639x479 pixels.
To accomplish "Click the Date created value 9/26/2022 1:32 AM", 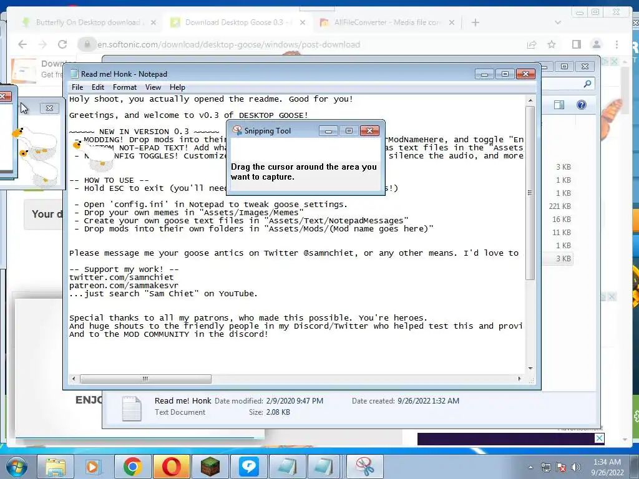I will pos(428,401).
